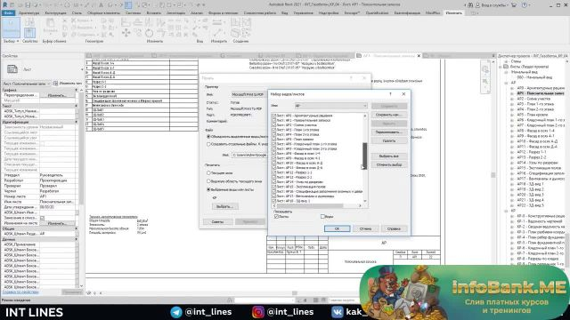Collapse Листы node in project browser
Image resolution: width=570 pixels, height=320 pixels.
click(501, 67)
